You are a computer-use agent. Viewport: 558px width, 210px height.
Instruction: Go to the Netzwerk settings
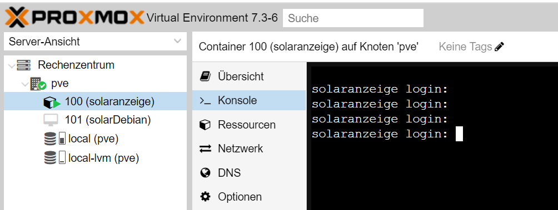tap(249, 148)
